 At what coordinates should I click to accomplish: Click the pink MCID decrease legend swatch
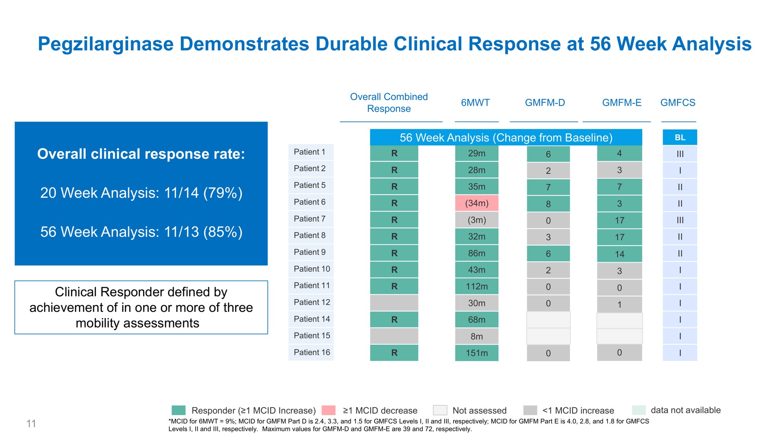point(329,410)
